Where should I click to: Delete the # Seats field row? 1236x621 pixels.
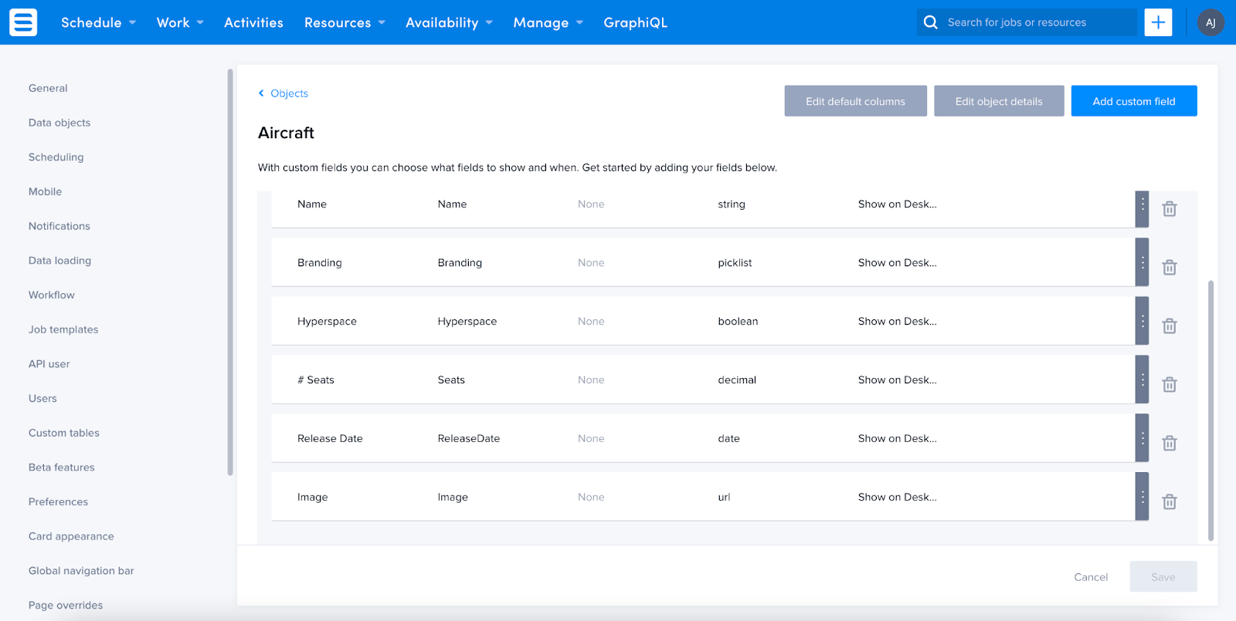[x=1170, y=385]
